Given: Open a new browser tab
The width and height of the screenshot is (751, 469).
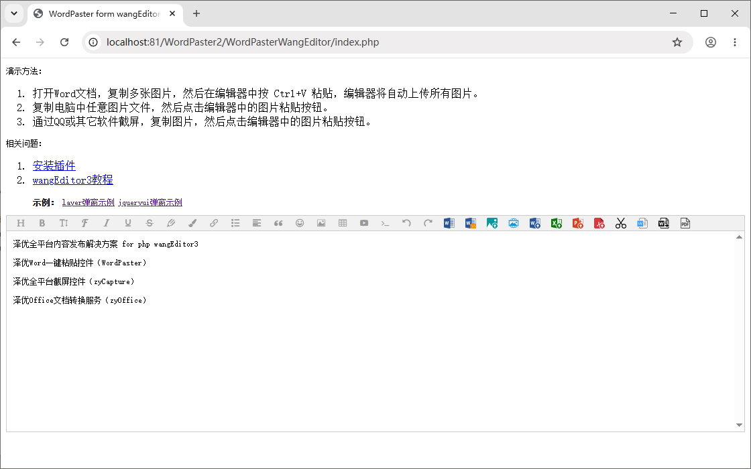Looking at the screenshot, I should coord(196,13).
